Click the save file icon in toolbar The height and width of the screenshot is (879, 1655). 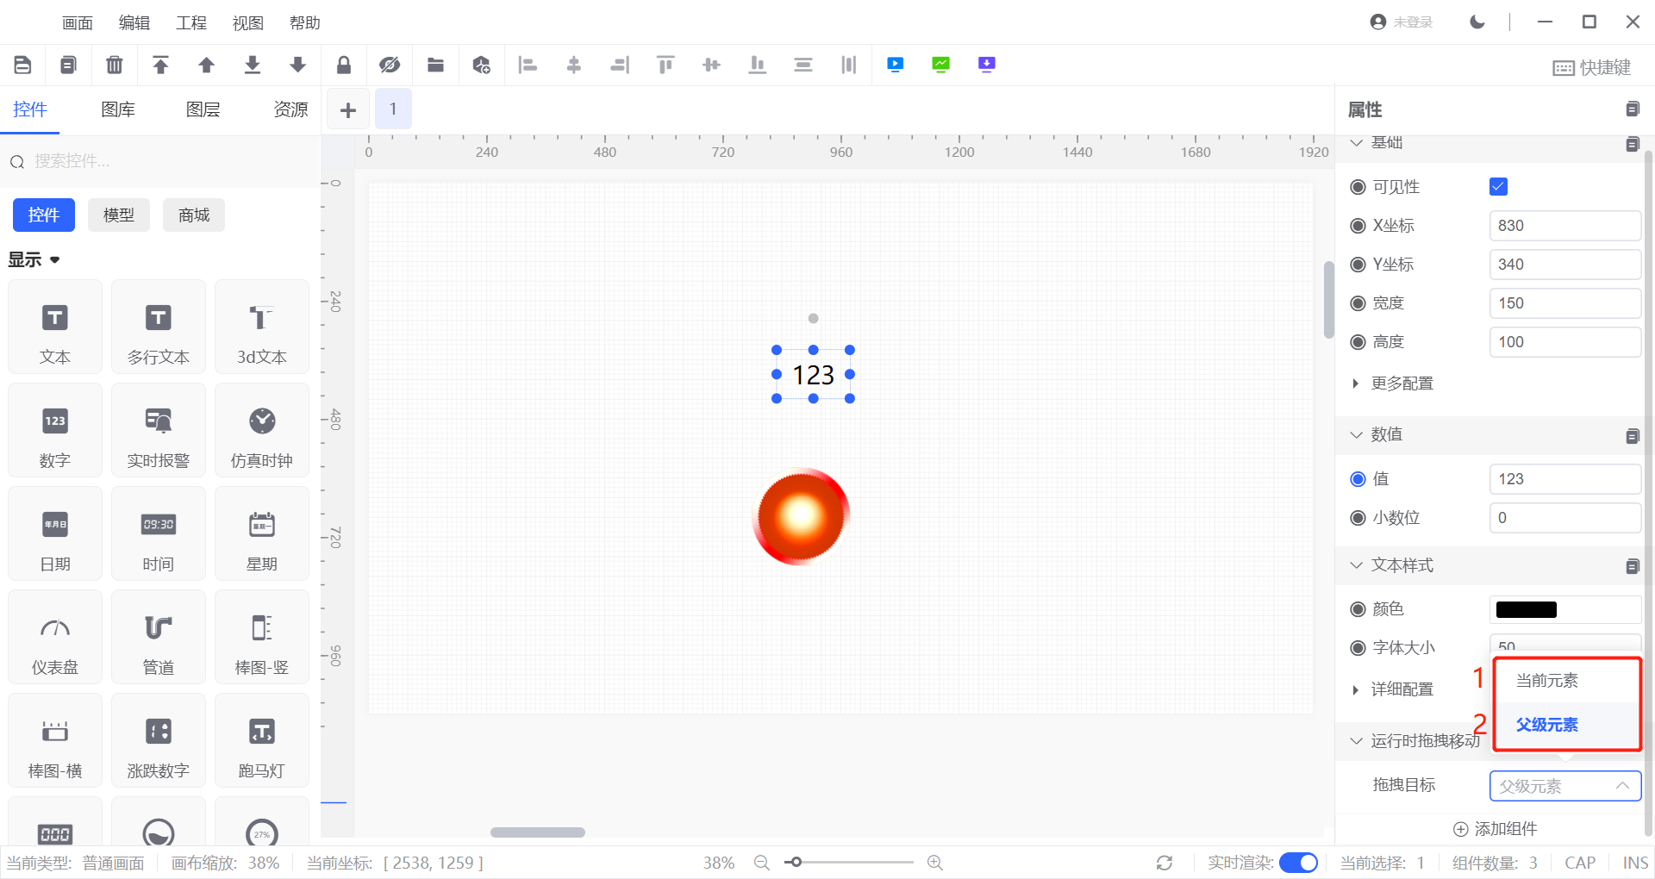click(x=23, y=65)
